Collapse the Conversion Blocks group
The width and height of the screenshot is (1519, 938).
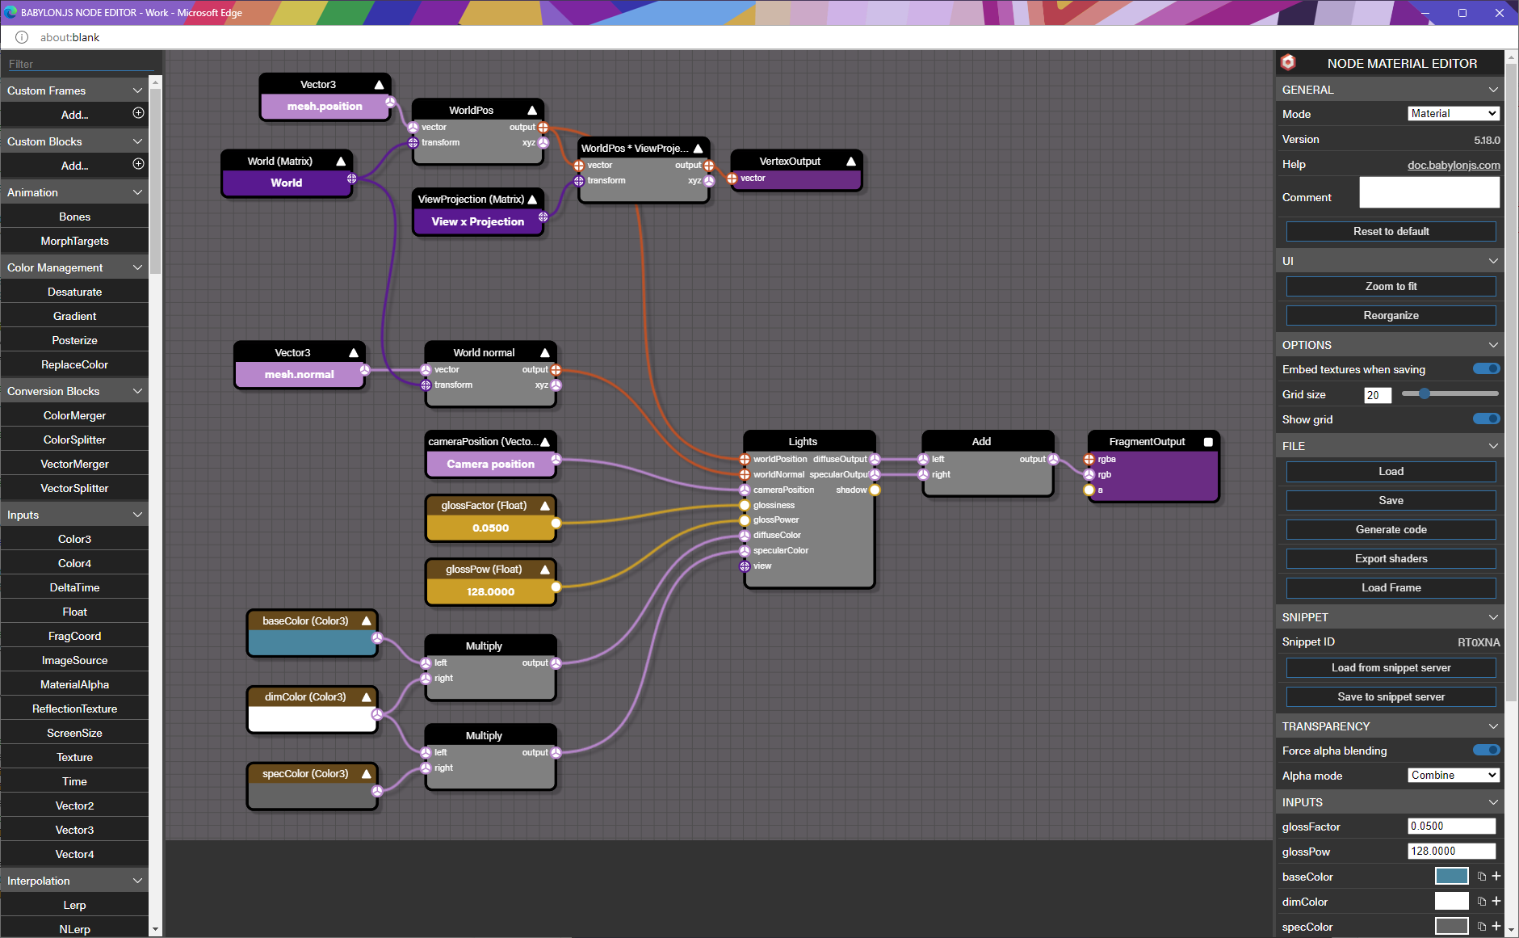click(74, 391)
